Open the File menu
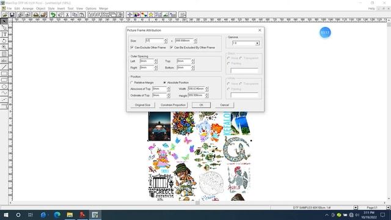 [x=9, y=9]
